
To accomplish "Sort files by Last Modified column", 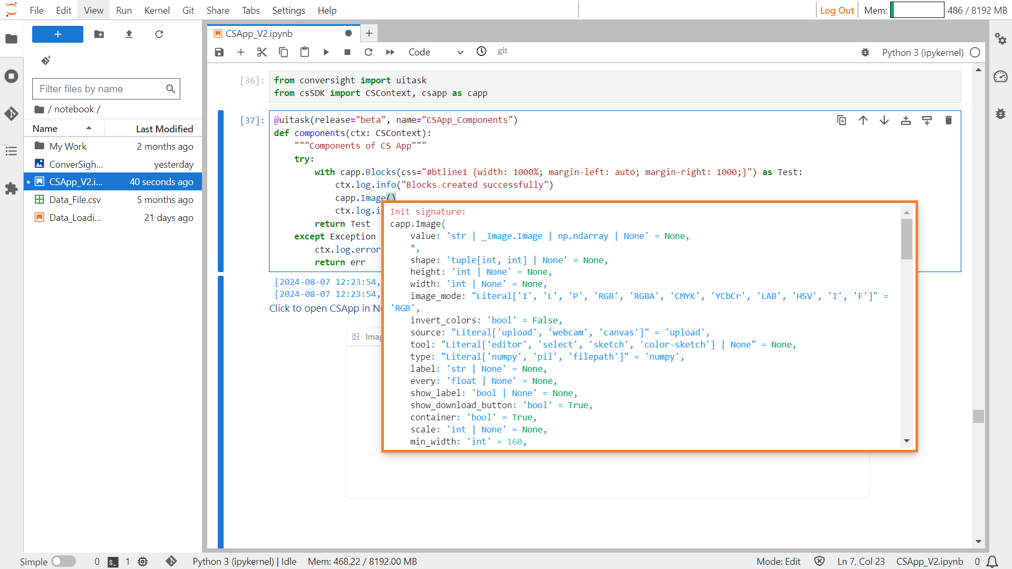I will pyautogui.click(x=153, y=129).
